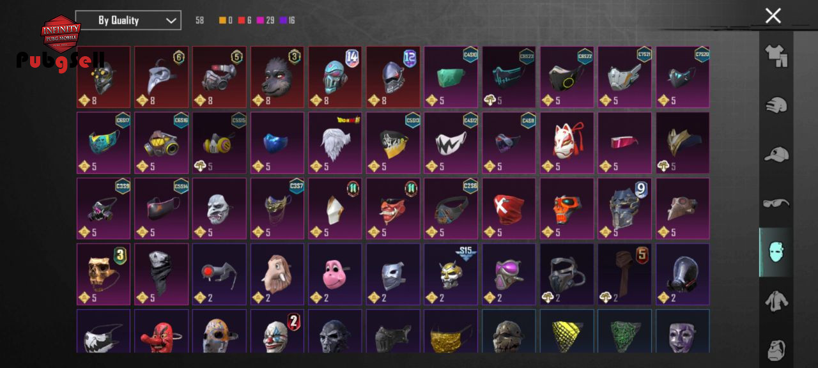Click the Infinity PUBG Mobile logo
818x368 pixels.
click(61, 33)
